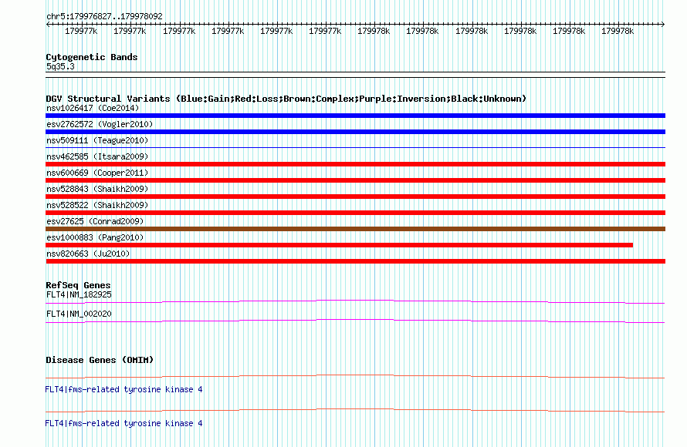Click the thin nsv509111 (Teague2010) variant line
The image size is (687, 447).
(x=355, y=148)
